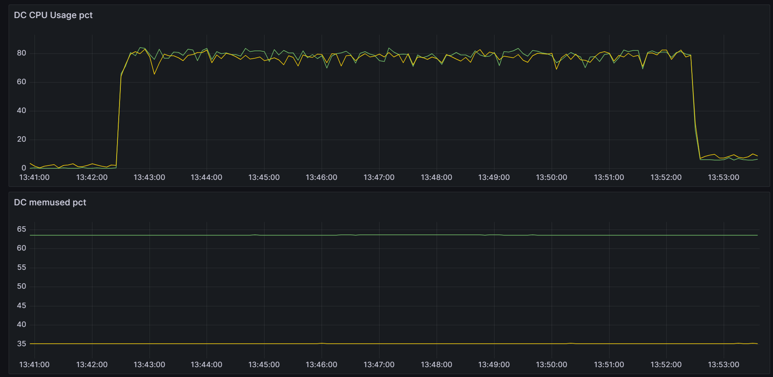Click the 20 y-axis label in the CPU panel
Viewport: 773px width, 377px height.
click(21, 139)
